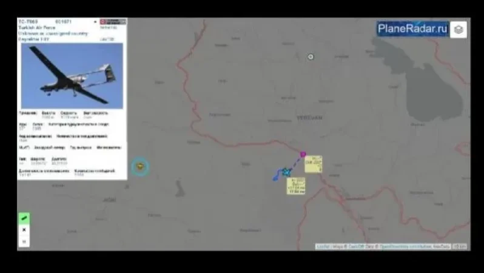
Task: Click upper yellow label near waypoint
Action: [x=314, y=164]
